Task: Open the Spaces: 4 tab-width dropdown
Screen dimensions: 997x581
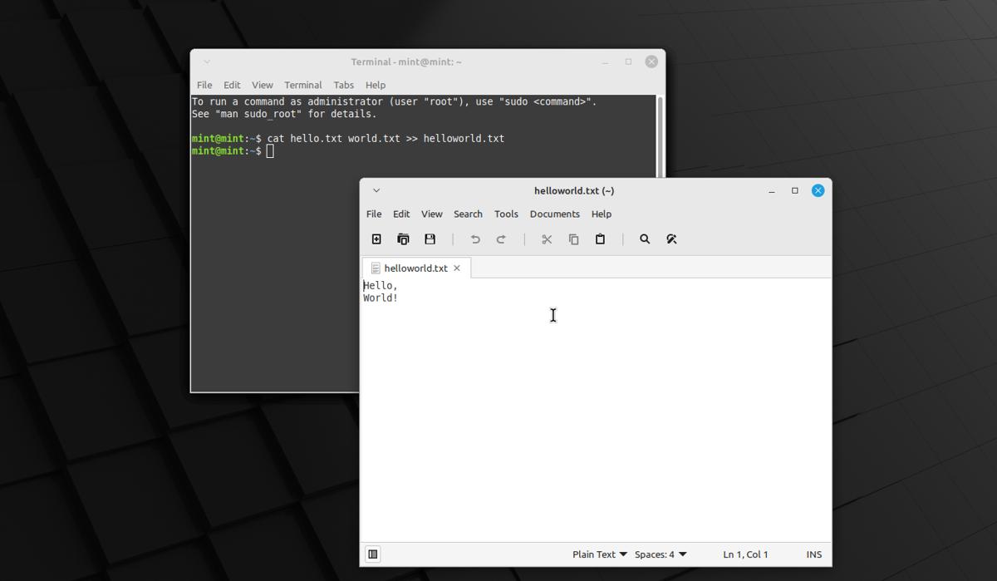Action: [661, 554]
